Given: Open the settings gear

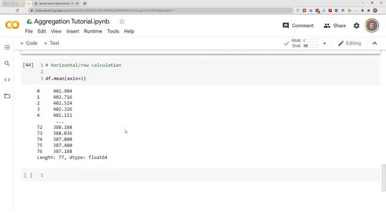Looking at the screenshot, I should click(356, 25).
